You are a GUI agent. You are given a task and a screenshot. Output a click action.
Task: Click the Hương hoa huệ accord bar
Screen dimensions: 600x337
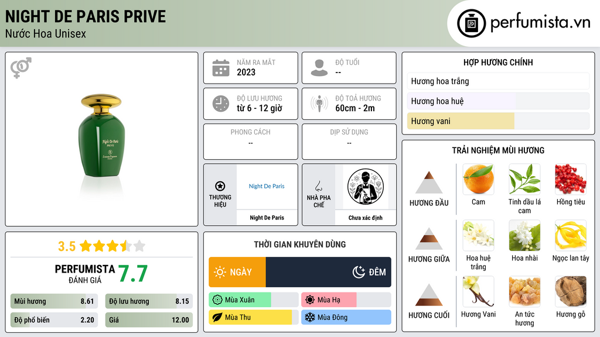(x=498, y=101)
